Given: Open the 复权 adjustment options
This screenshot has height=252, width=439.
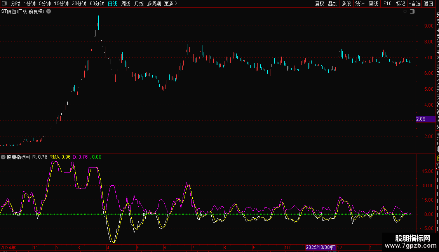Looking at the screenshot, I should pos(319,3).
